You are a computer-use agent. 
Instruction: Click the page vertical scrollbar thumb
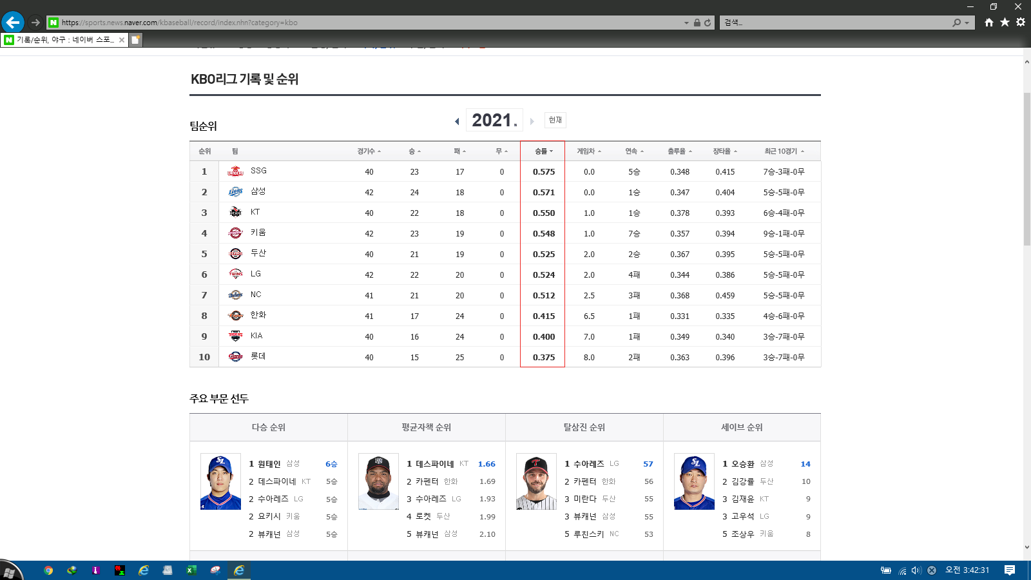coord(1026,169)
